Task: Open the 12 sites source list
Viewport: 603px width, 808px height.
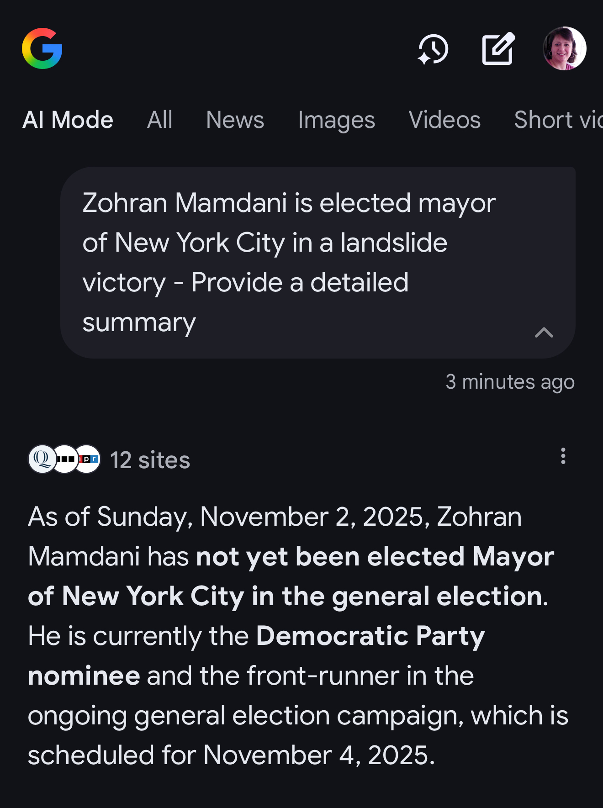Action: (150, 460)
